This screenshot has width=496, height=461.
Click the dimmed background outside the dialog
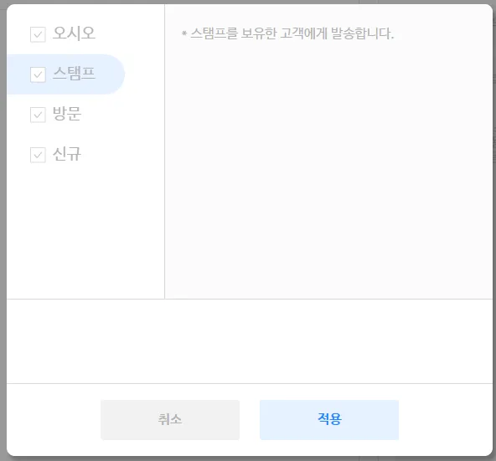click(x=3, y=231)
